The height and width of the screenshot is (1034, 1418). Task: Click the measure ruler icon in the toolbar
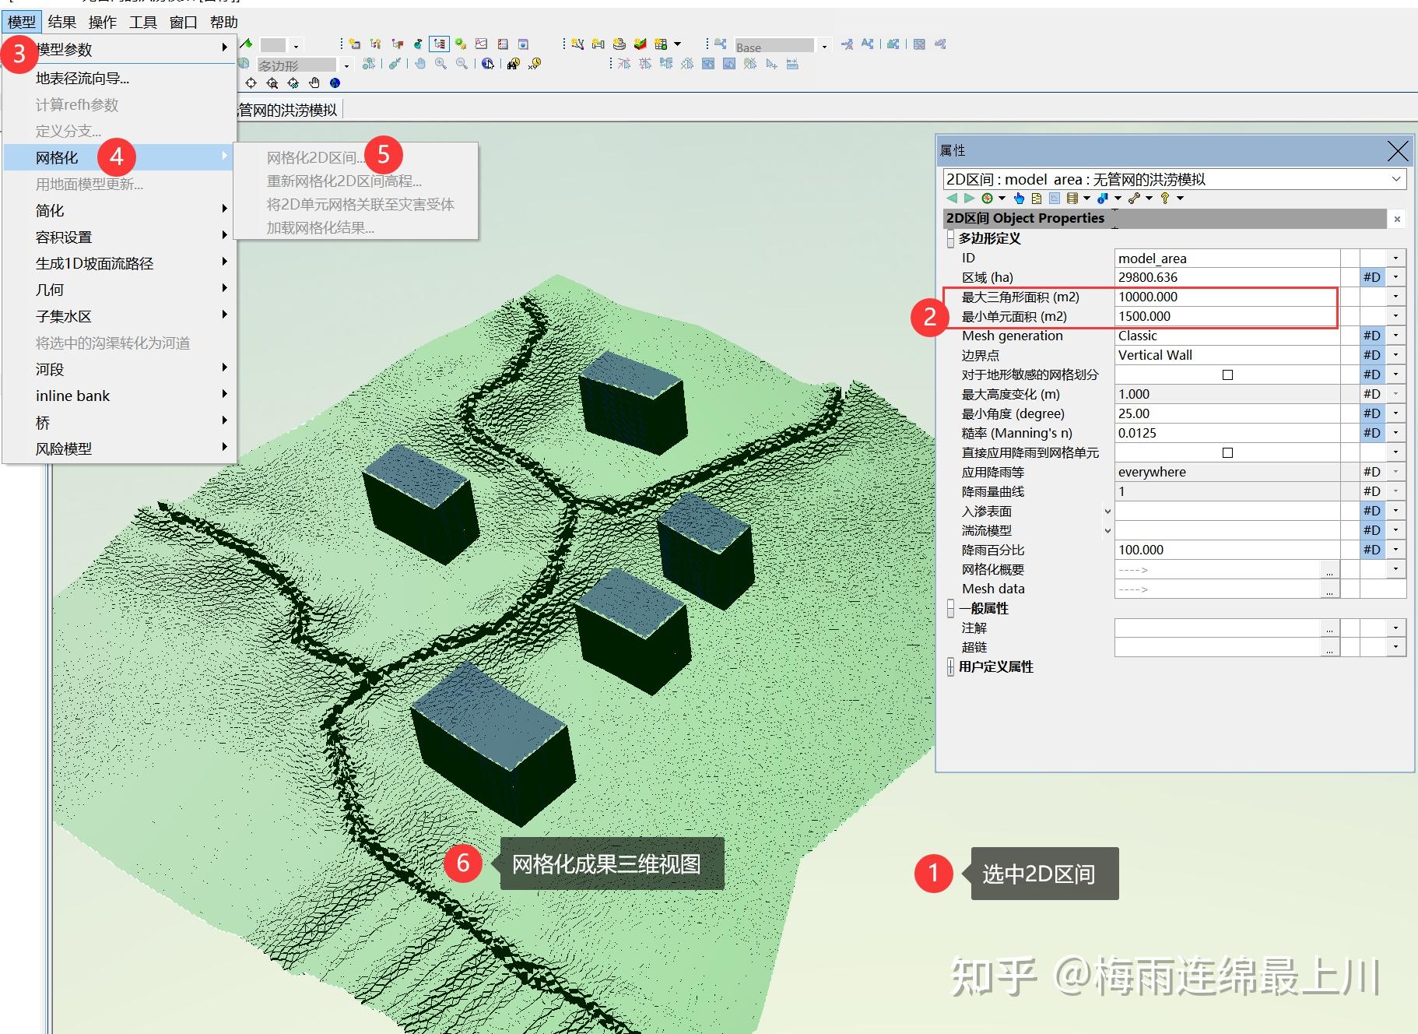[x=791, y=64]
